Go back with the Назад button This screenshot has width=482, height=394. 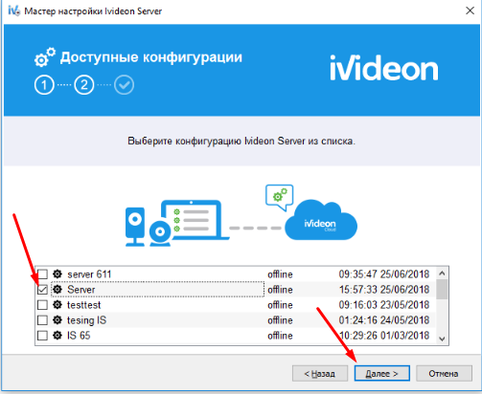[320, 373]
